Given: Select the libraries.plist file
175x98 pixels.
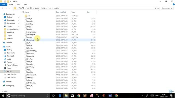Looking at the screenshot, I should coord(31,75).
